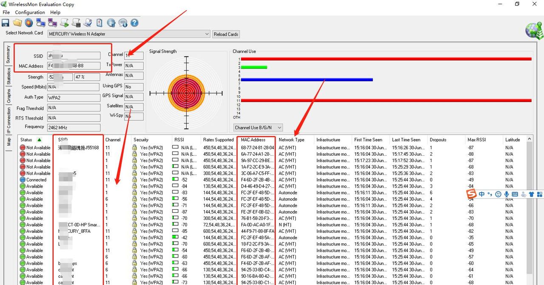Switch to the Statistics side tab
This screenshot has height=285, width=544.
tap(8, 77)
